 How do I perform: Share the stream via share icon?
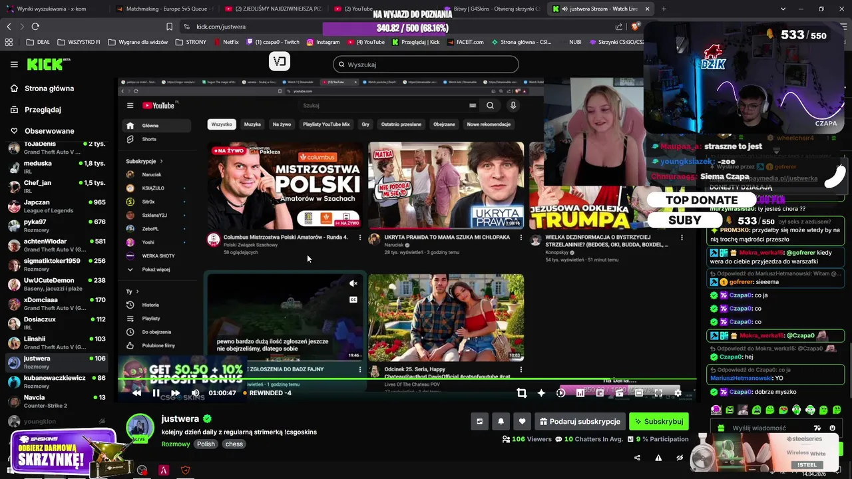(x=637, y=458)
